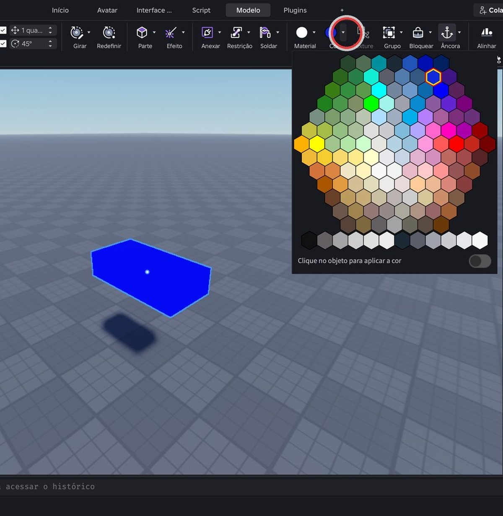The image size is (503, 516).
Task: Click the Anexar attachment icon
Action: (x=207, y=32)
